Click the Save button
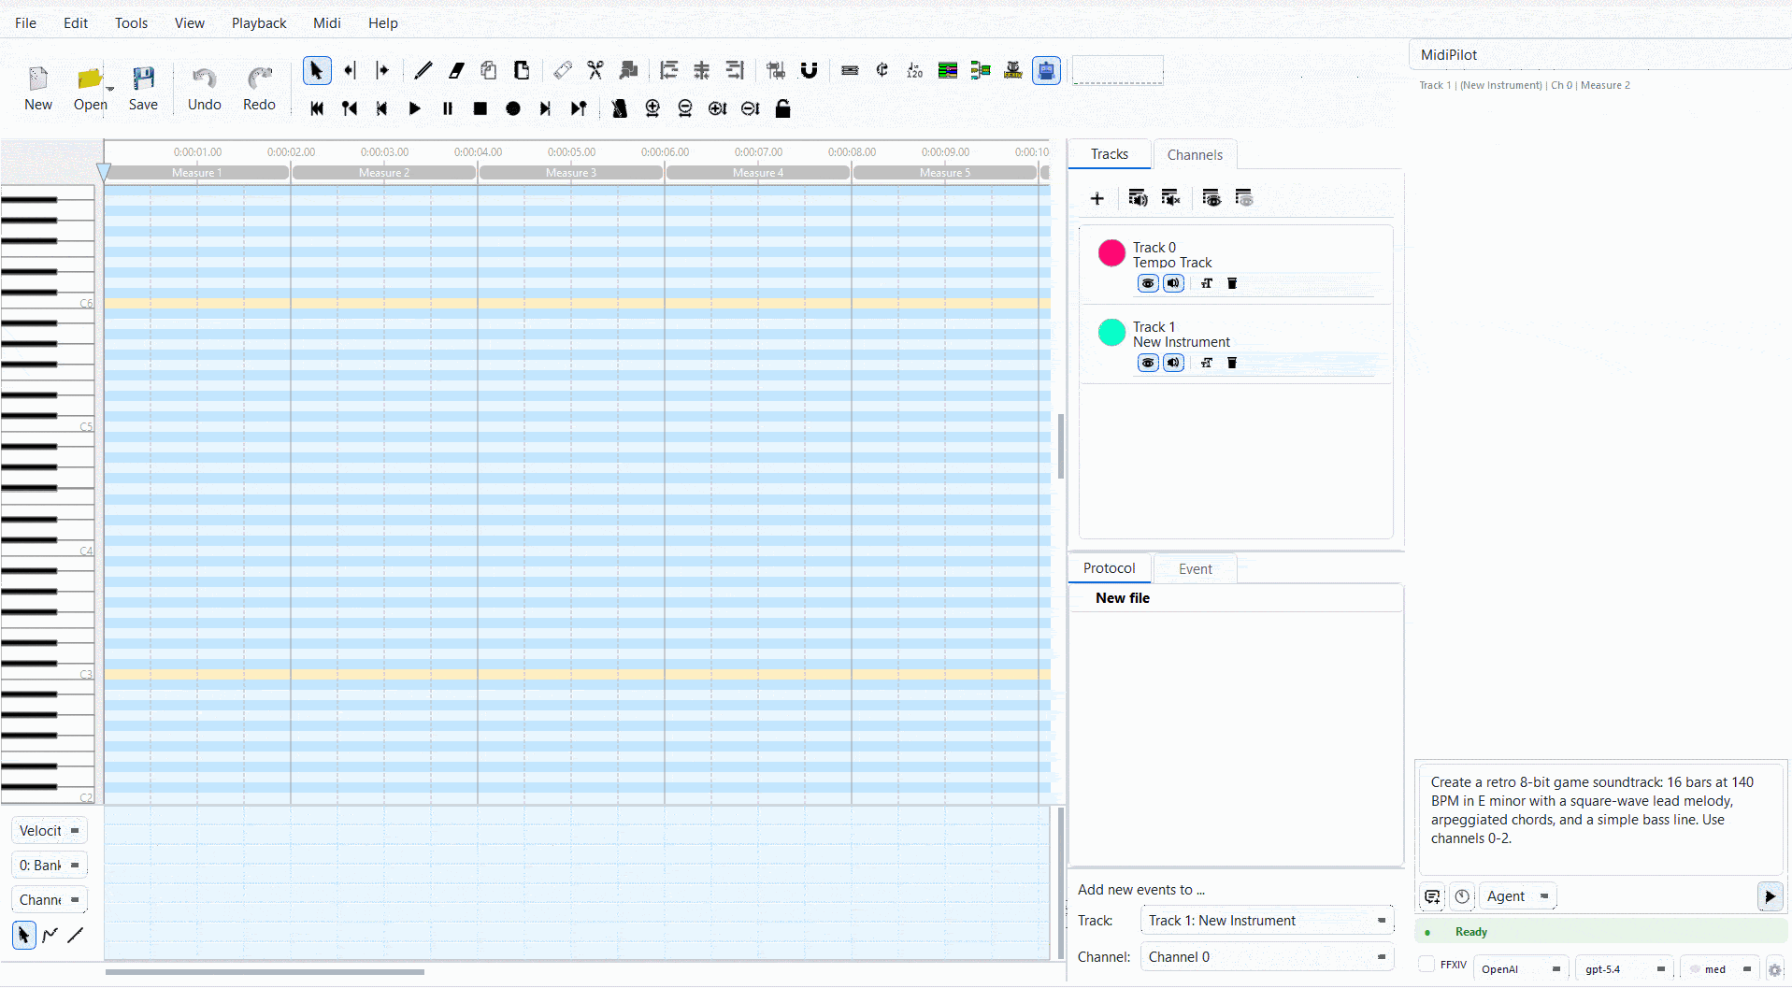The image size is (1792, 988). tap(143, 88)
